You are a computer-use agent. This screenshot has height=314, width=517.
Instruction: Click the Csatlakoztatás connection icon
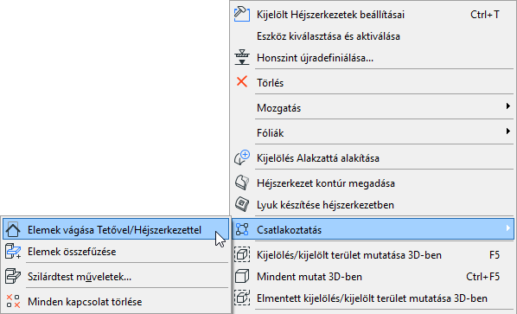(242, 229)
